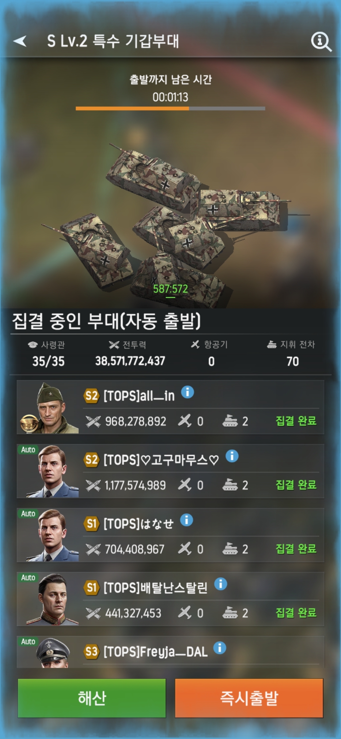Screen dimensions: 341x739
Task: Open info icon next to [TOPS]はなせ
Action: click(x=187, y=520)
